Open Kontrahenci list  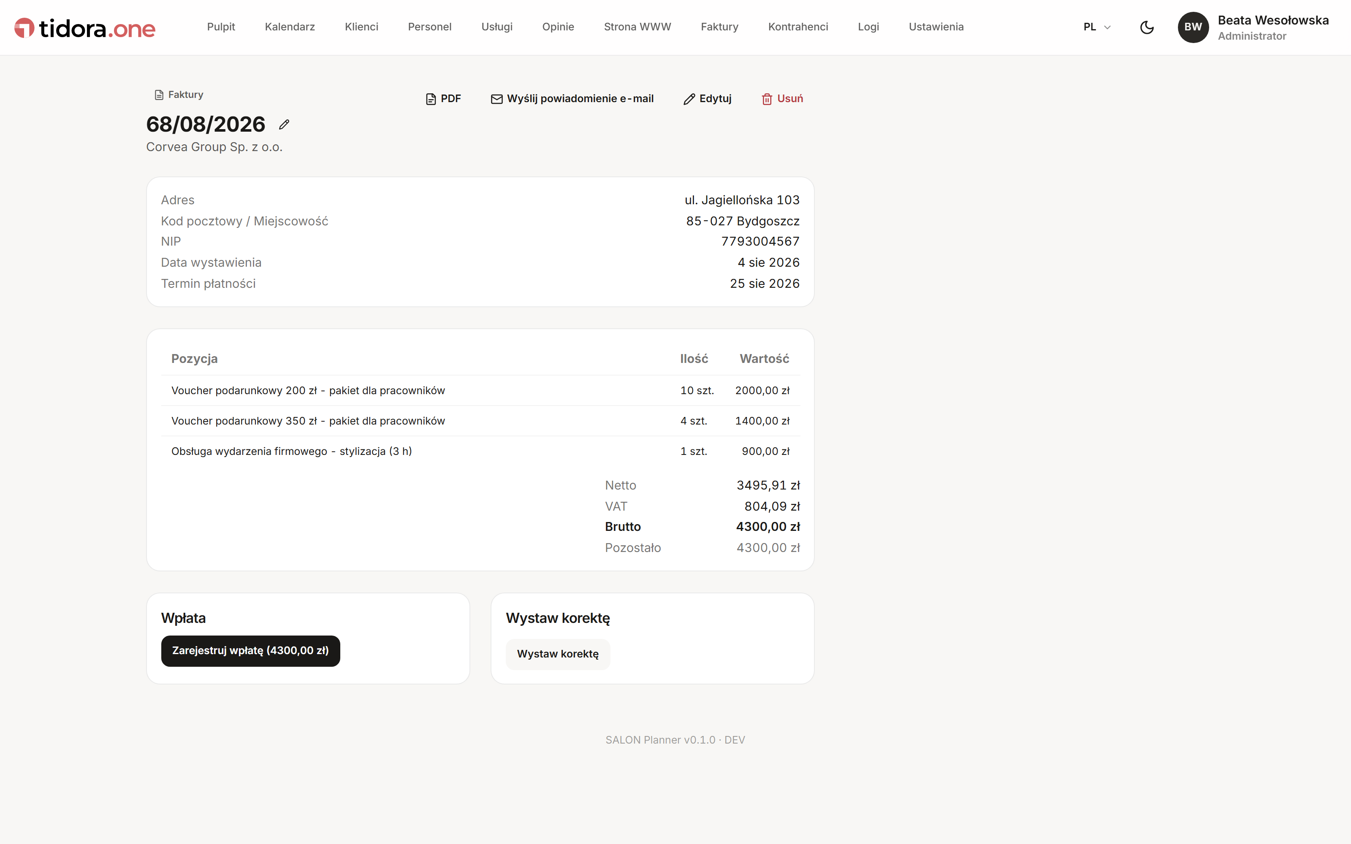coord(798,27)
